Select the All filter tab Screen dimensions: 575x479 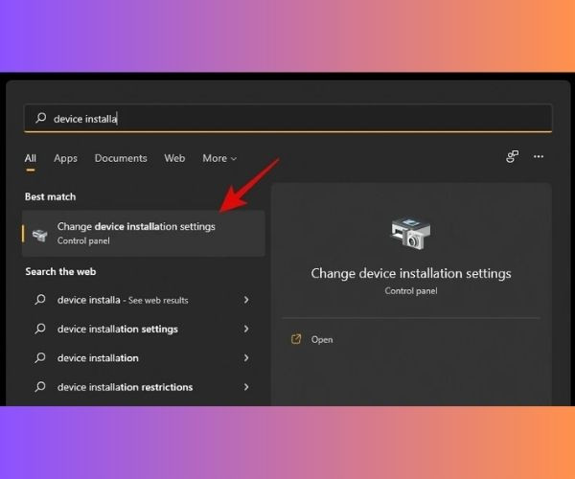tap(31, 158)
